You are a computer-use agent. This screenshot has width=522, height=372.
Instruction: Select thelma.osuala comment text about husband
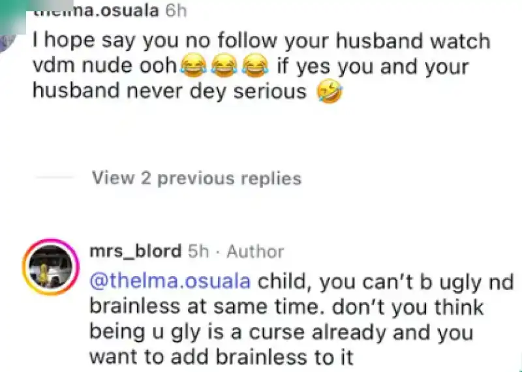coord(262,66)
